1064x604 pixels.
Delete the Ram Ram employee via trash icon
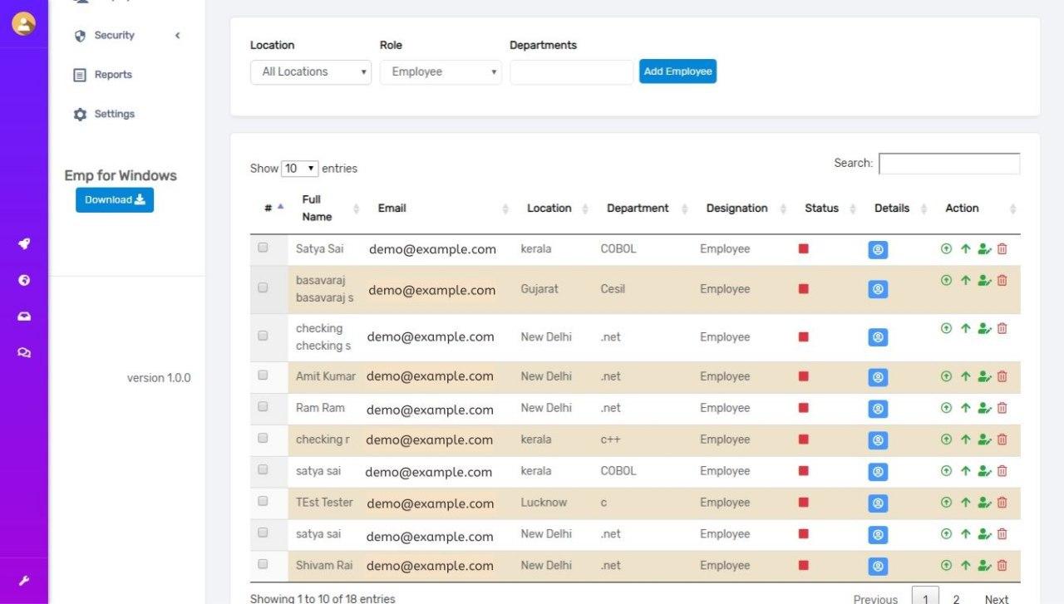(x=1002, y=408)
